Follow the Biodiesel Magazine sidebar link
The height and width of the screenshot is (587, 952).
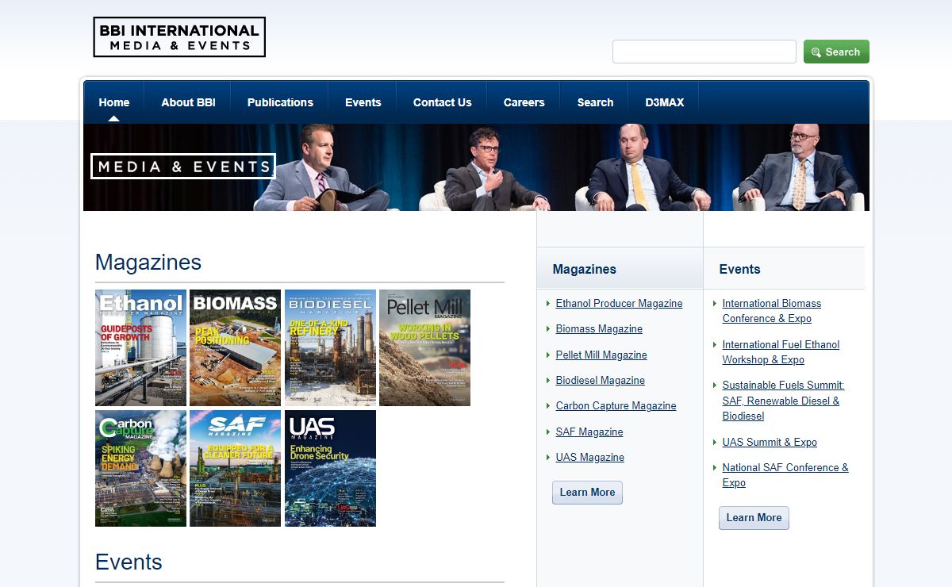[600, 380]
